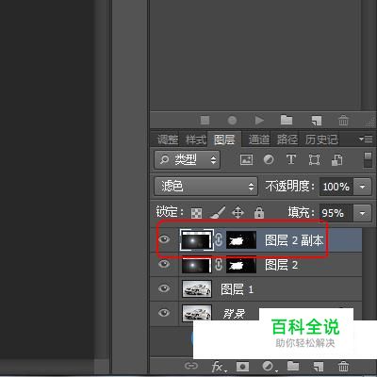Create a new layer group folder
The height and width of the screenshot is (377, 377).
point(293,366)
